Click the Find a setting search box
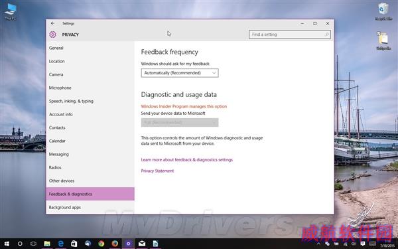 click(x=290, y=35)
